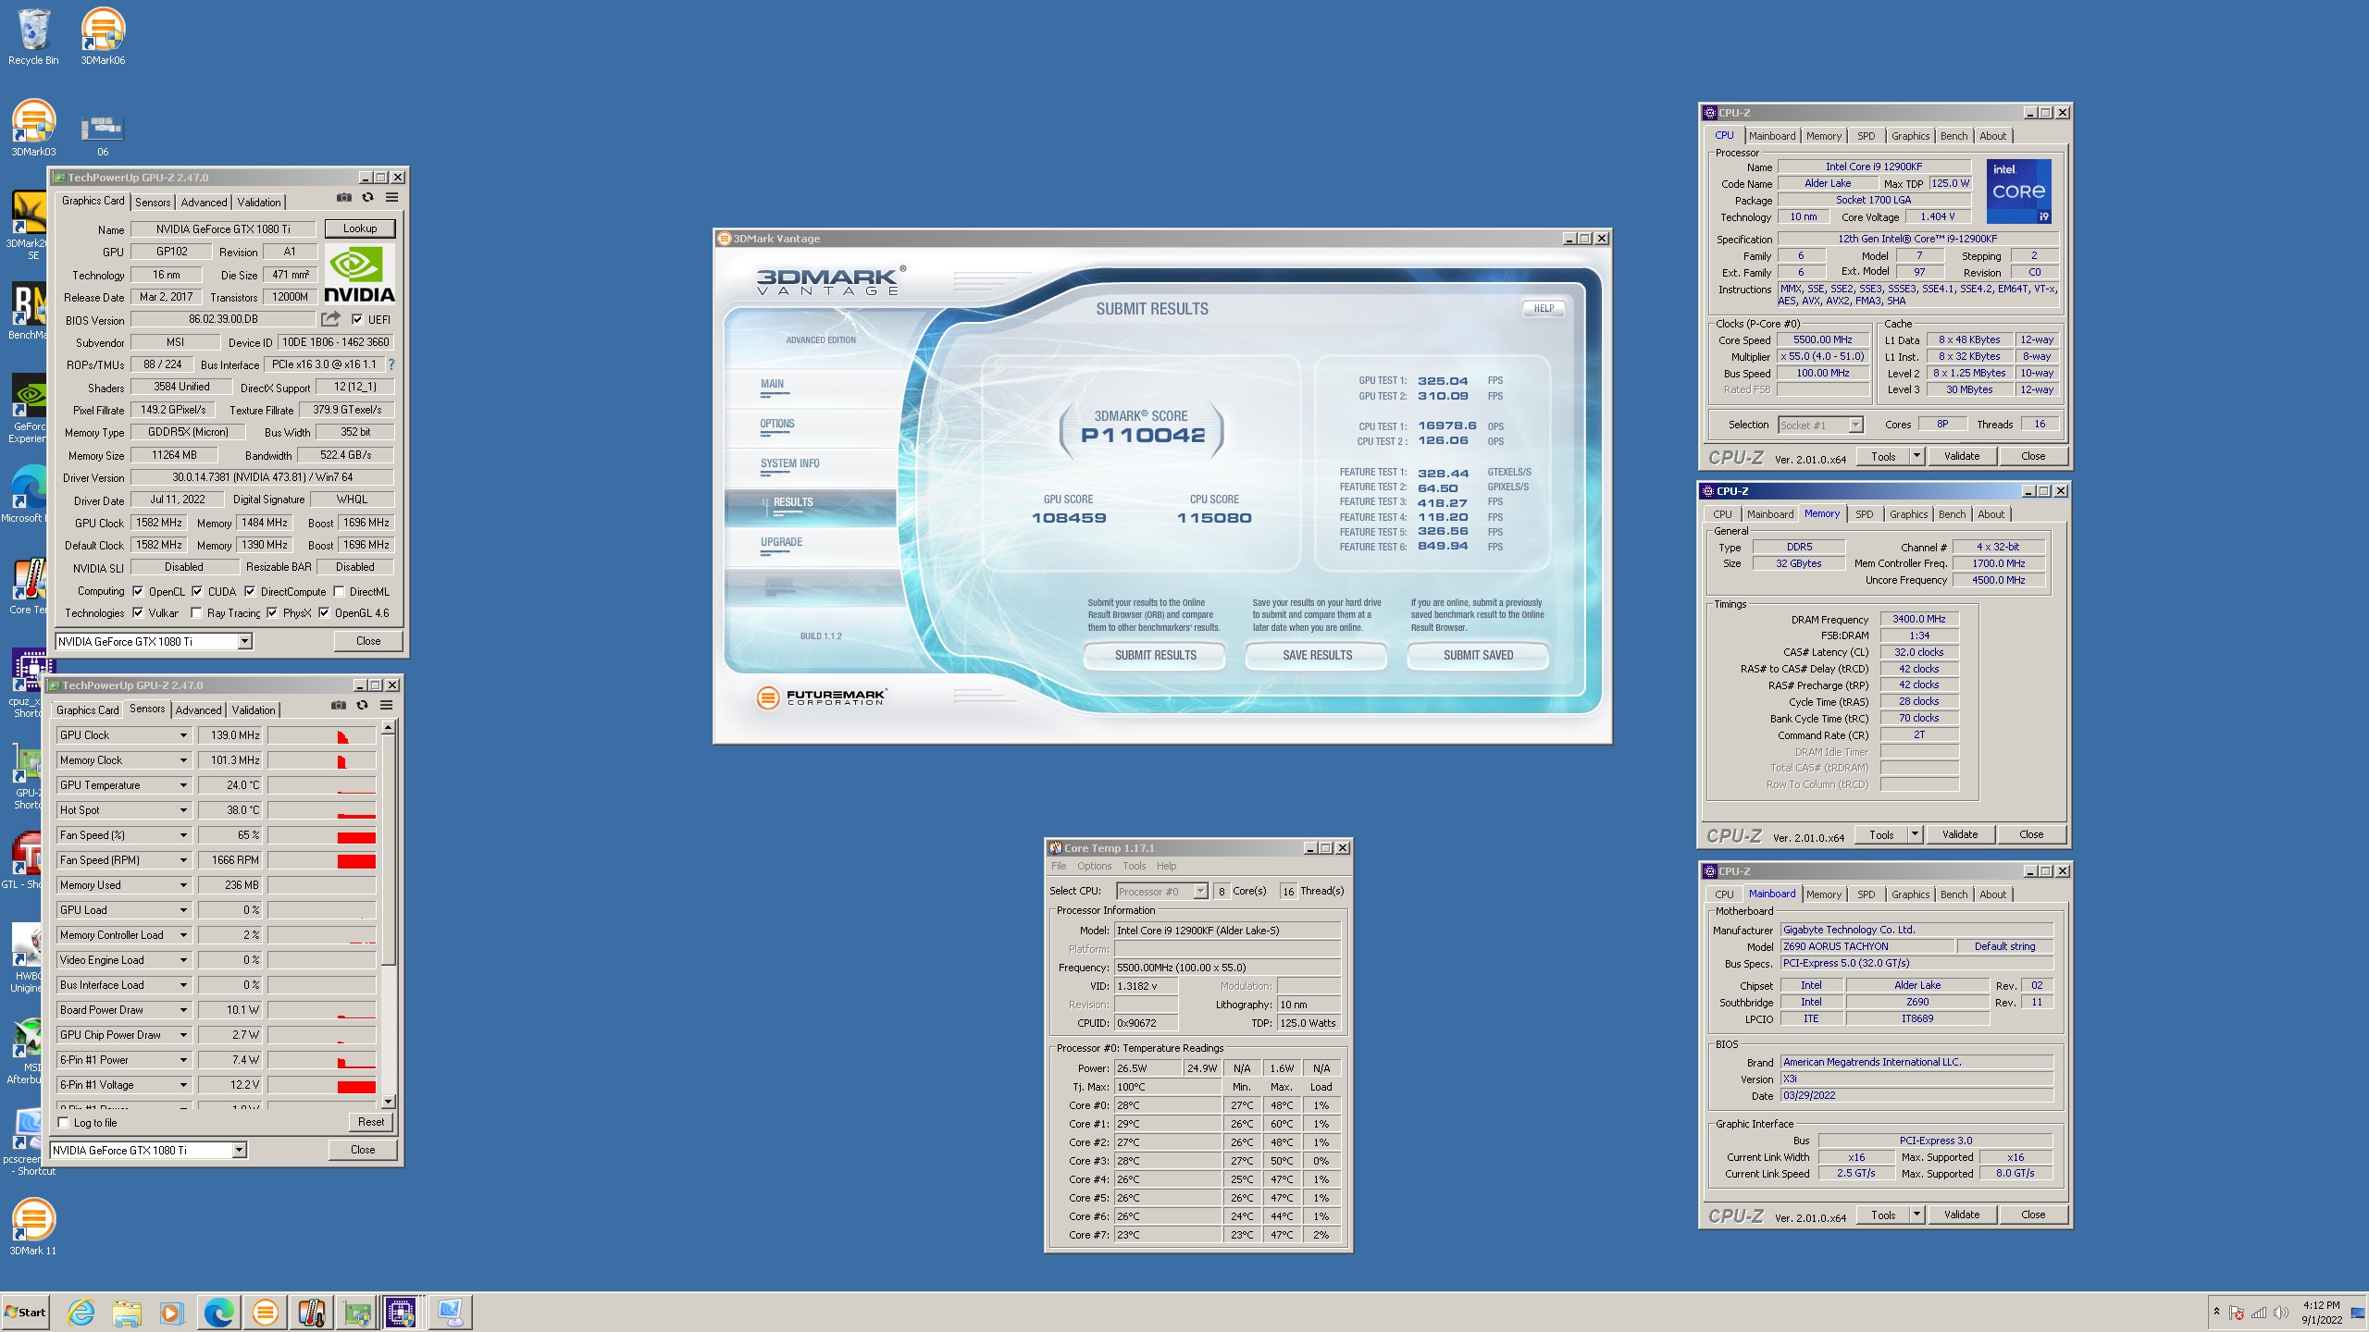Click the Start button
The image size is (2369, 1332).
click(26, 1312)
